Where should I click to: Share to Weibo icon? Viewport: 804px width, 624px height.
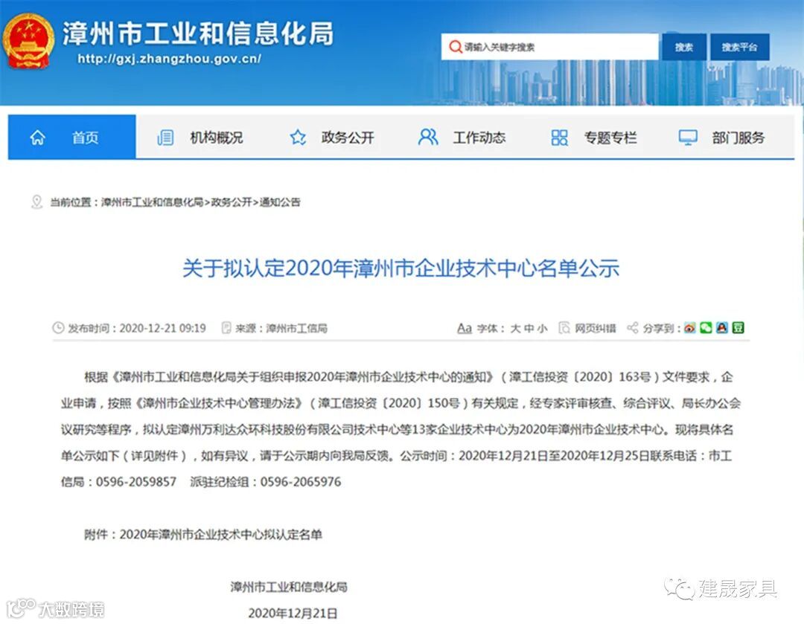coord(690,328)
